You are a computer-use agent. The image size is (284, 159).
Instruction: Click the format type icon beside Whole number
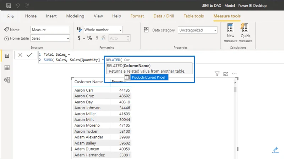tap(79, 29)
